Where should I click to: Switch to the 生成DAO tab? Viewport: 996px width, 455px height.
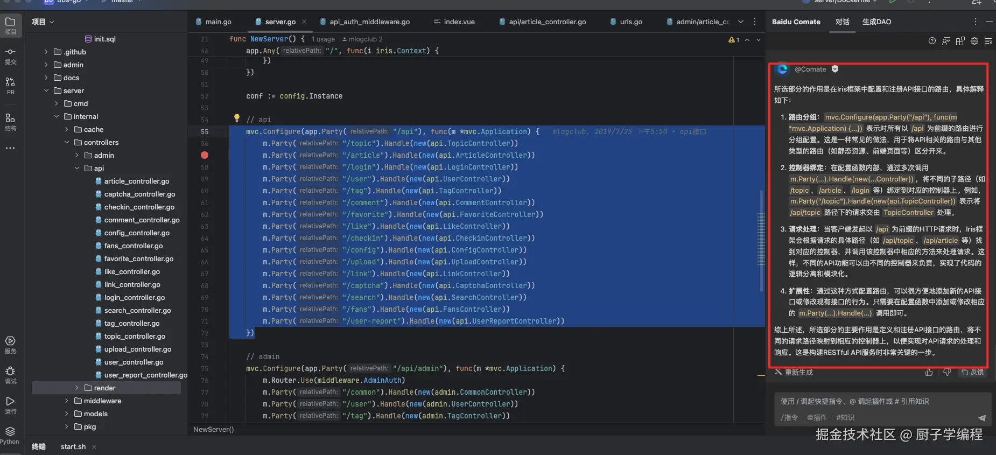coord(876,22)
